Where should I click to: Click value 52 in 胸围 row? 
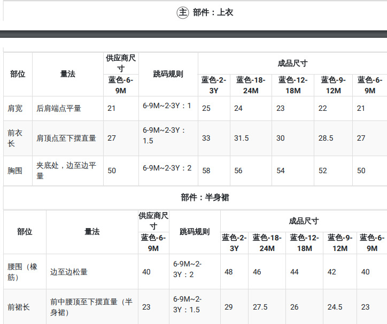point(322,171)
